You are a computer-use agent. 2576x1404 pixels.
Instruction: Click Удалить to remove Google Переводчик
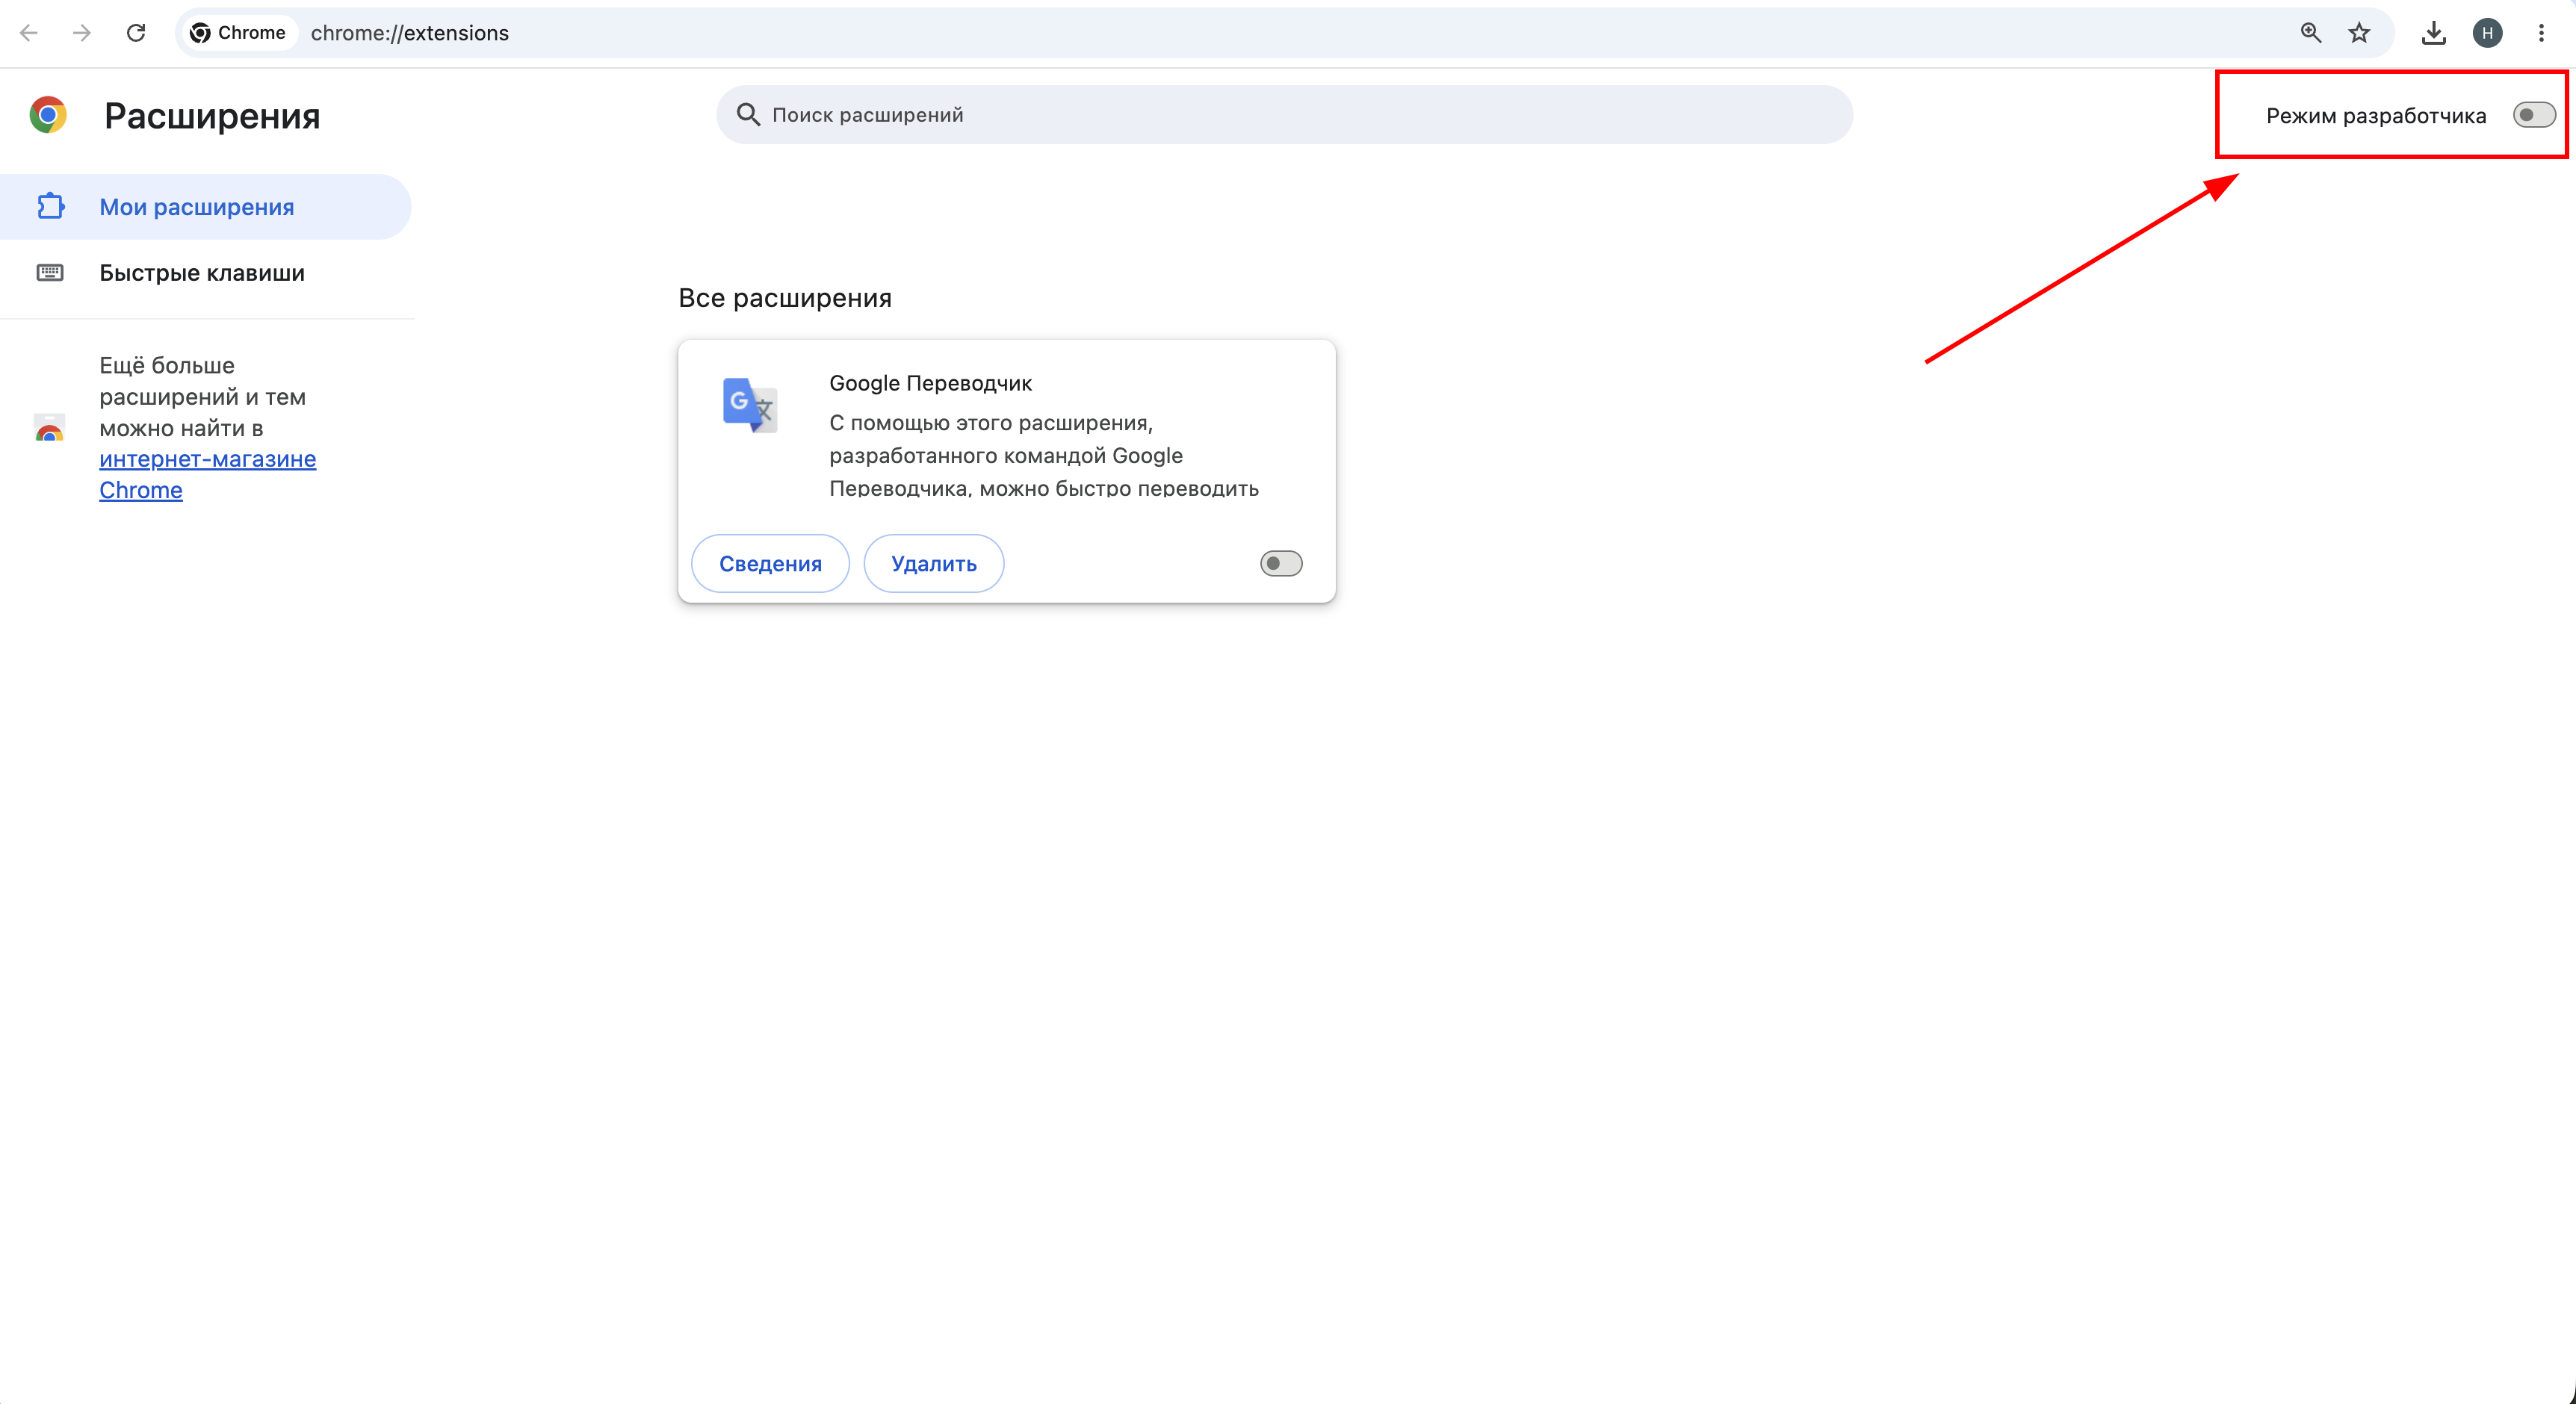pos(933,564)
